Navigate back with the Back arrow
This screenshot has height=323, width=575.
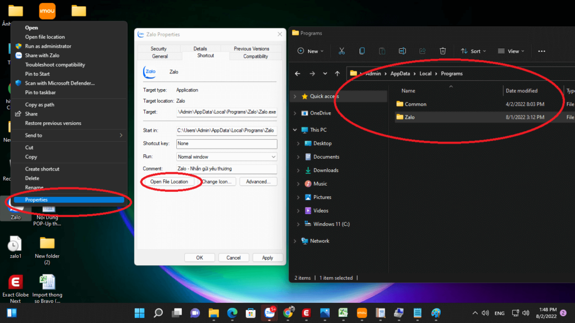coord(298,73)
